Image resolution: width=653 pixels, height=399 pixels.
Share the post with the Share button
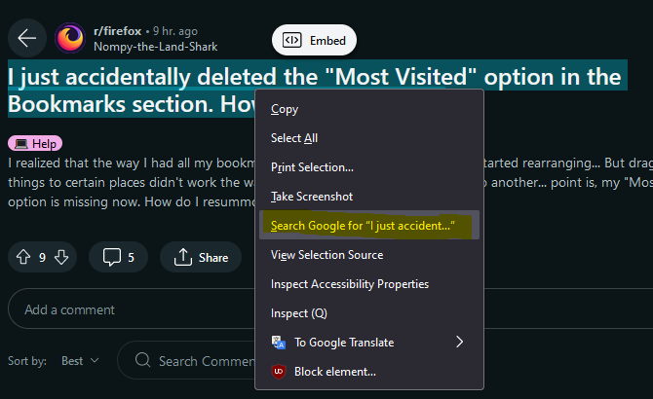(201, 257)
